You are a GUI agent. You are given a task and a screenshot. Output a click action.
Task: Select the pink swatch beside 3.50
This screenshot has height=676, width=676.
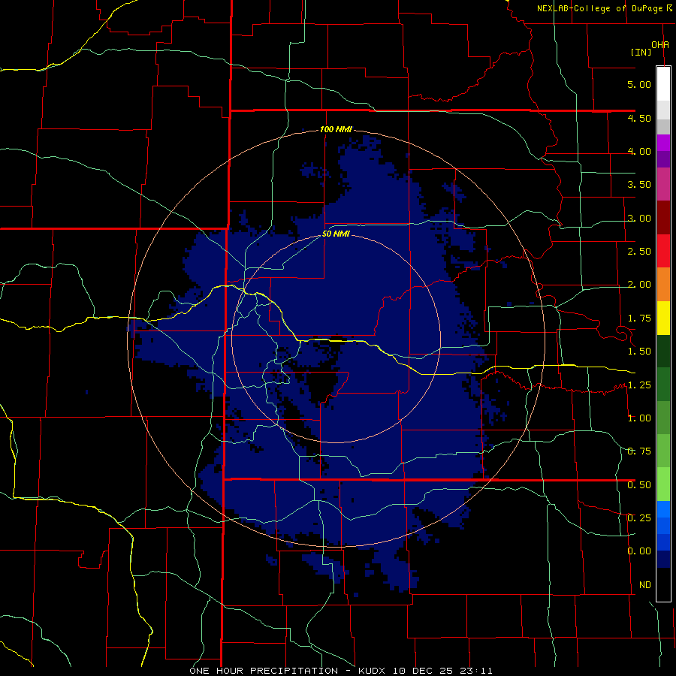[x=663, y=184]
